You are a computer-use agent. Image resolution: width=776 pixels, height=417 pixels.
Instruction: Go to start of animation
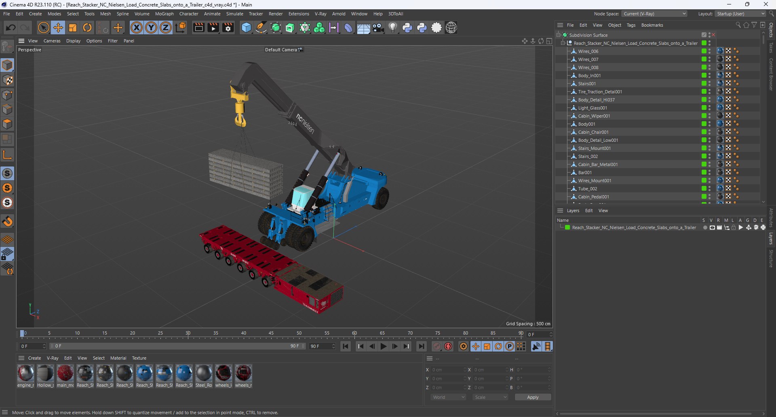coord(346,346)
